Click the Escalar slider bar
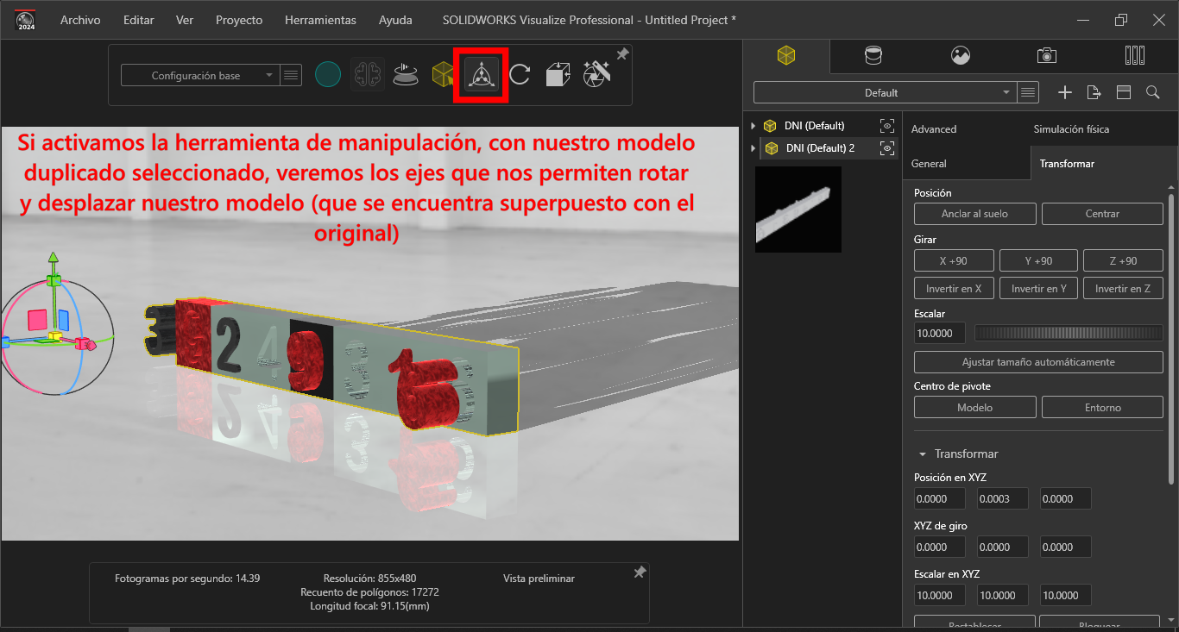This screenshot has height=632, width=1179. (x=1069, y=333)
